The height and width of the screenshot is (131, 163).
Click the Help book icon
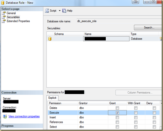click(x=64, y=11)
